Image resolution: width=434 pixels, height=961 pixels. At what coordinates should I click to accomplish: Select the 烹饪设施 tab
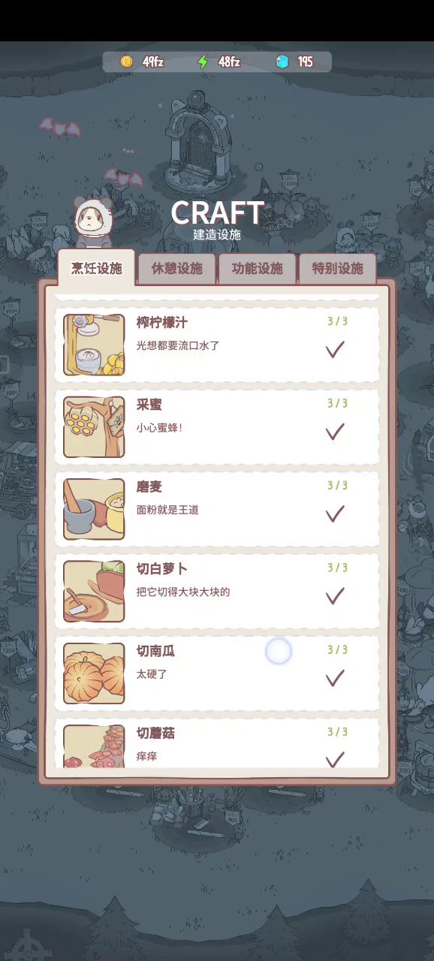click(96, 268)
